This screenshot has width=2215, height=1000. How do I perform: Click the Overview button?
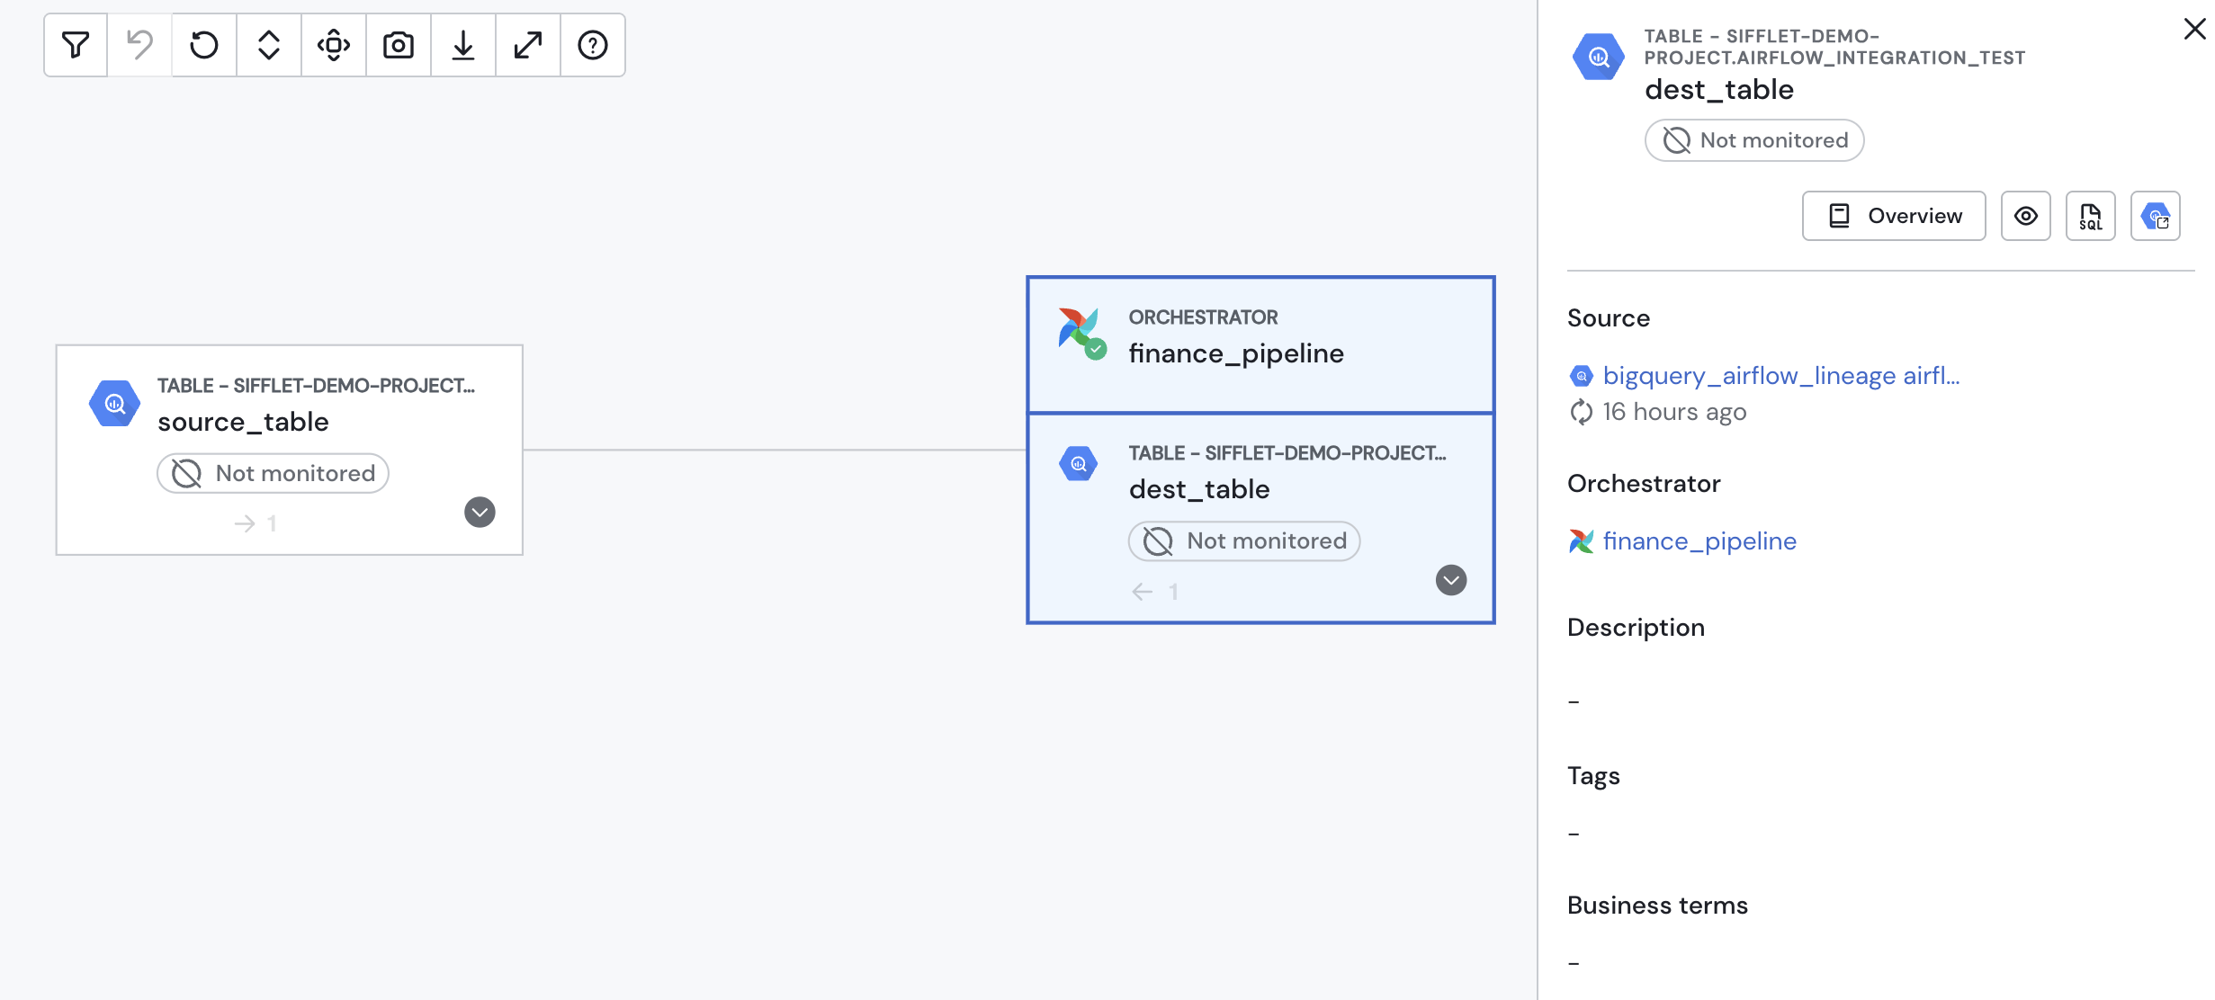(1893, 216)
